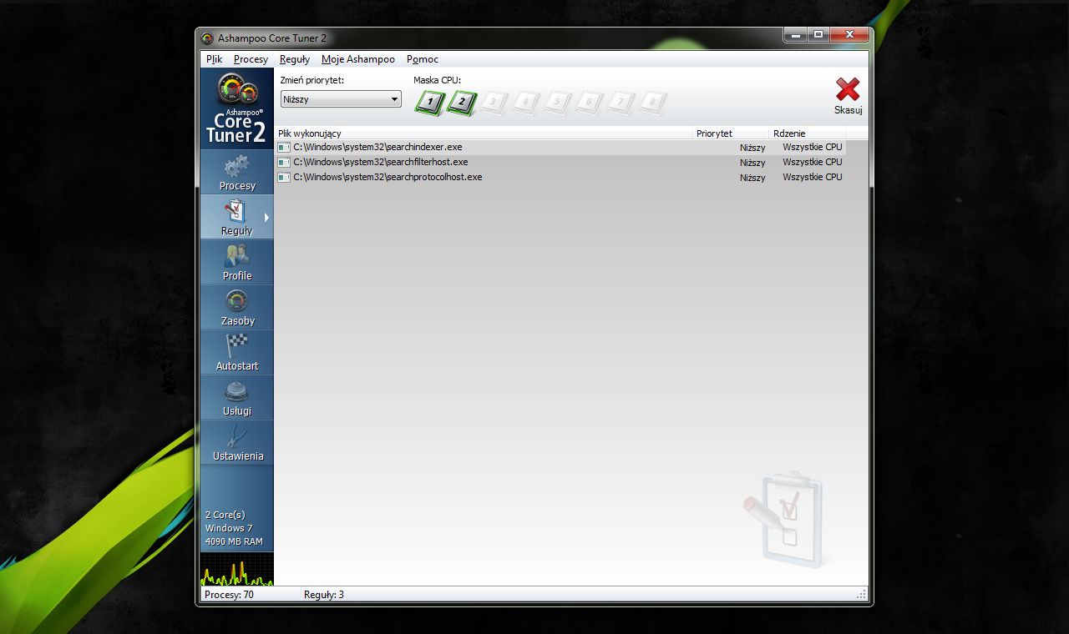Screen dimensions: 1069x634
Task: Open the Procesy menu
Action: click(x=251, y=59)
